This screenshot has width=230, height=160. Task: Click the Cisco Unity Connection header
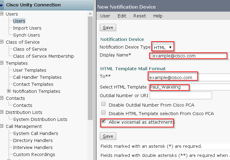point(33,5)
